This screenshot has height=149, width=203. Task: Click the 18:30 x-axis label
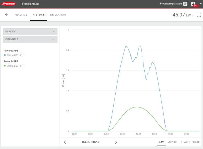(170, 134)
